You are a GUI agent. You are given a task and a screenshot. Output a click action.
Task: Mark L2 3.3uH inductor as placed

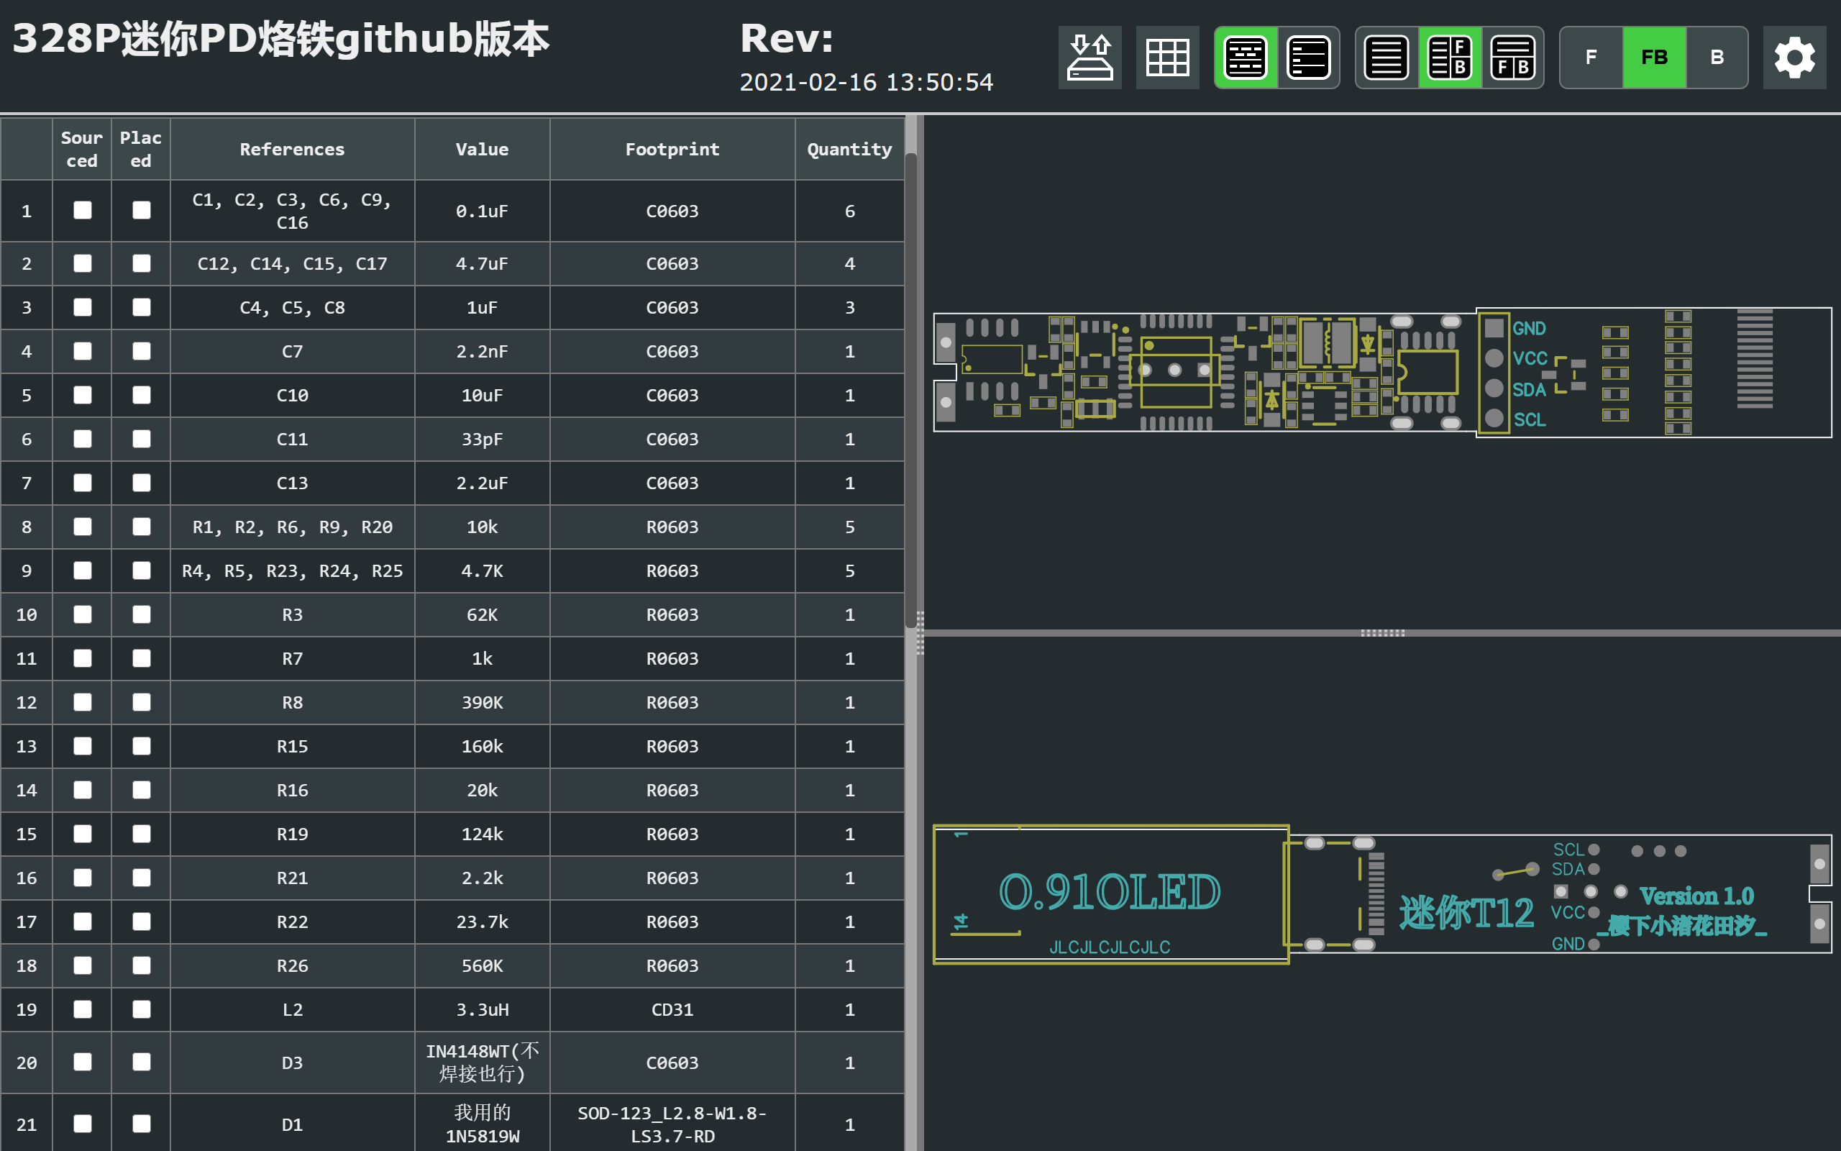(x=142, y=1009)
